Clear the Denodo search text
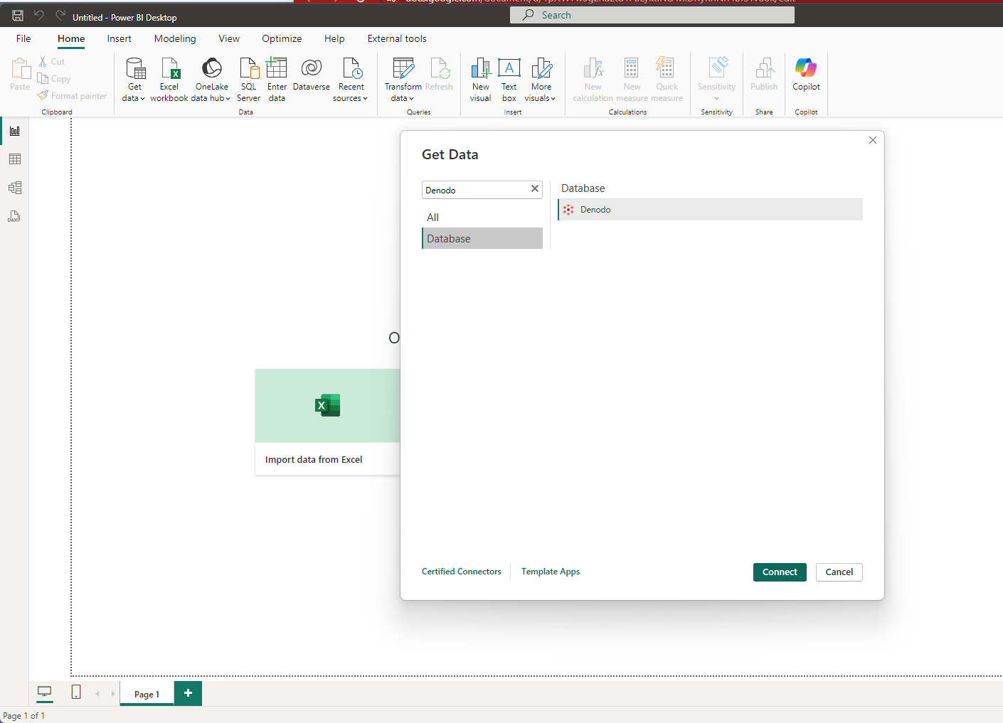The height and width of the screenshot is (723, 1003). point(535,188)
